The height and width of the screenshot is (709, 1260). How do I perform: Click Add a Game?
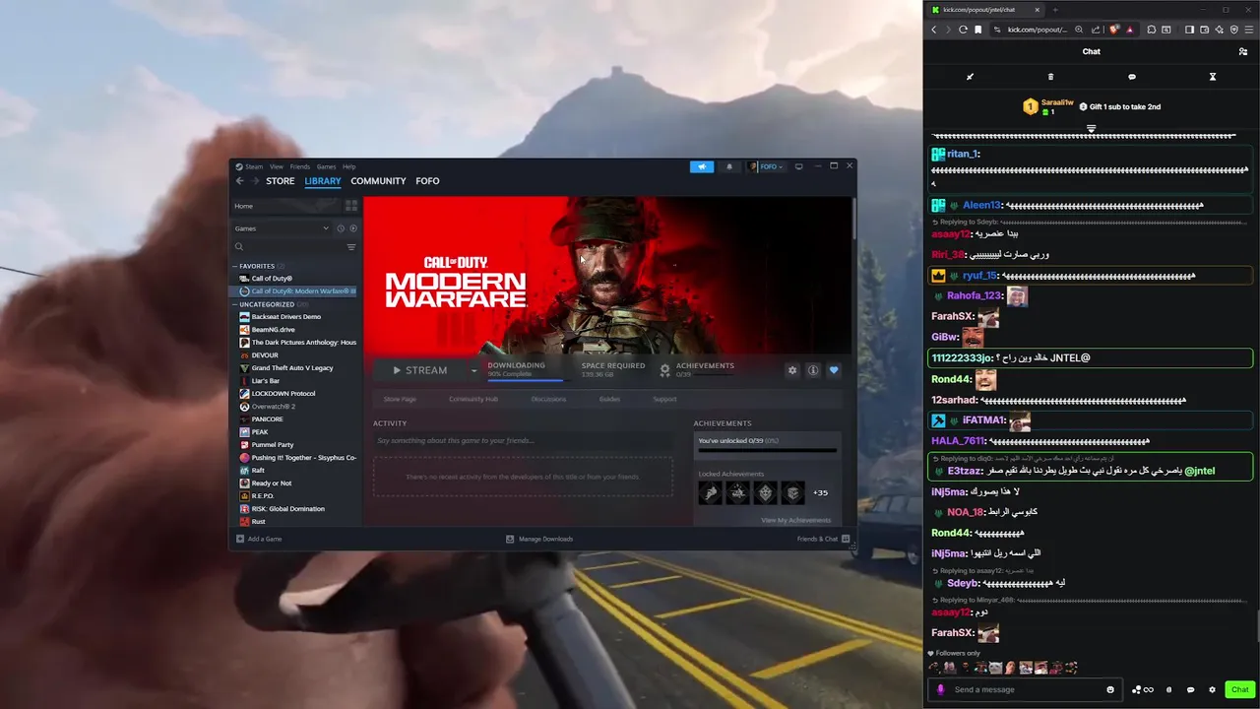pyautogui.click(x=259, y=539)
